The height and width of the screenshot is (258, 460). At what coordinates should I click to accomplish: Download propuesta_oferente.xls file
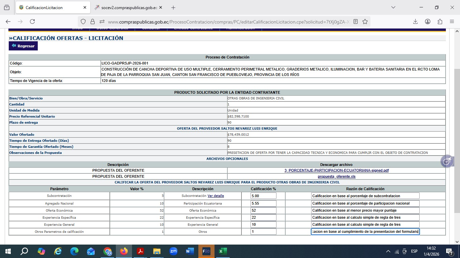coord(336,176)
